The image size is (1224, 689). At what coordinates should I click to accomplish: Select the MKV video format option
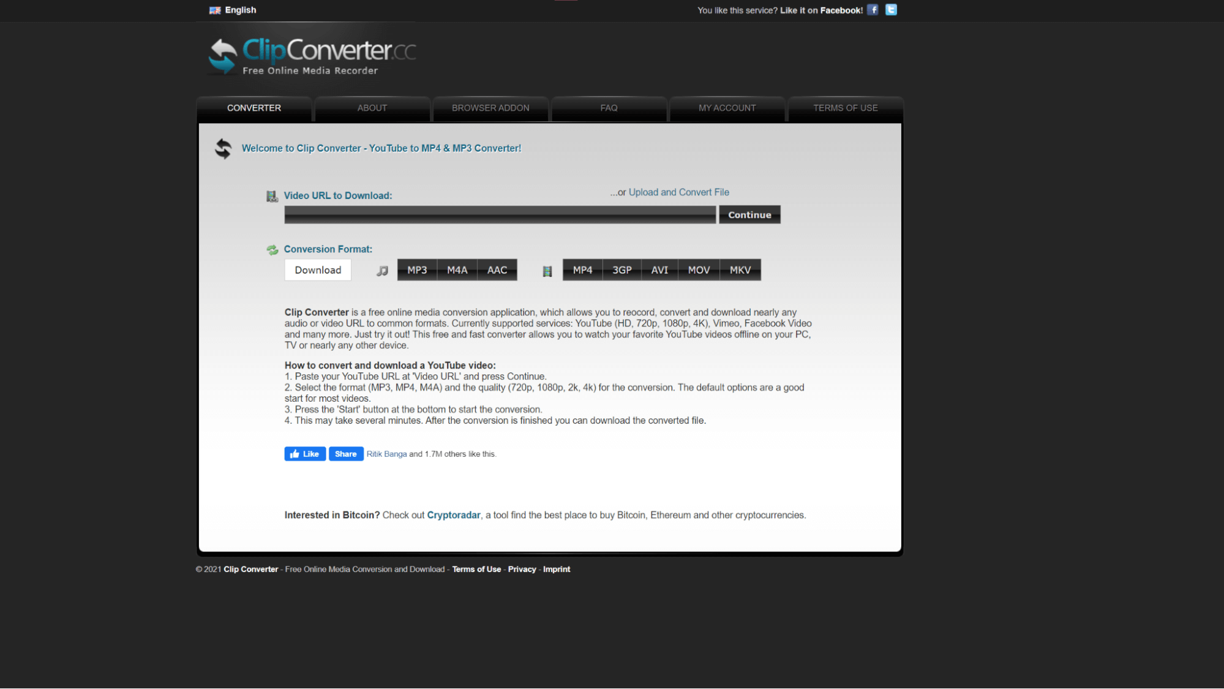[x=740, y=269]
